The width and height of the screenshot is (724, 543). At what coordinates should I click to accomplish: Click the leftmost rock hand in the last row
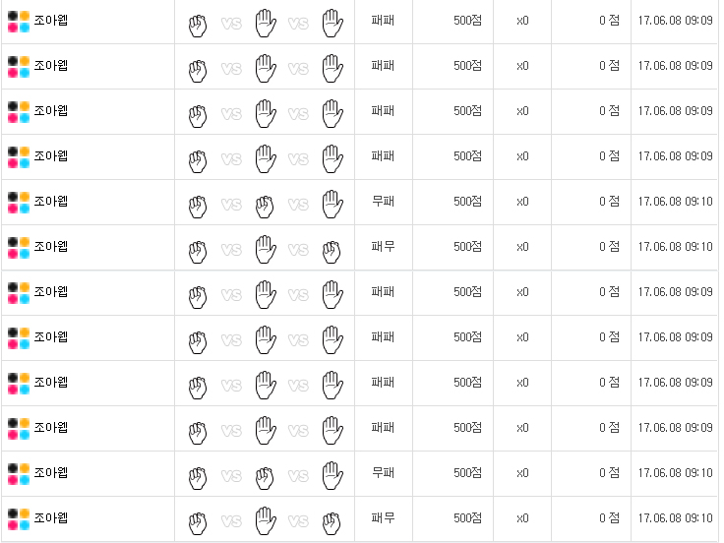(x=198, y=520)
